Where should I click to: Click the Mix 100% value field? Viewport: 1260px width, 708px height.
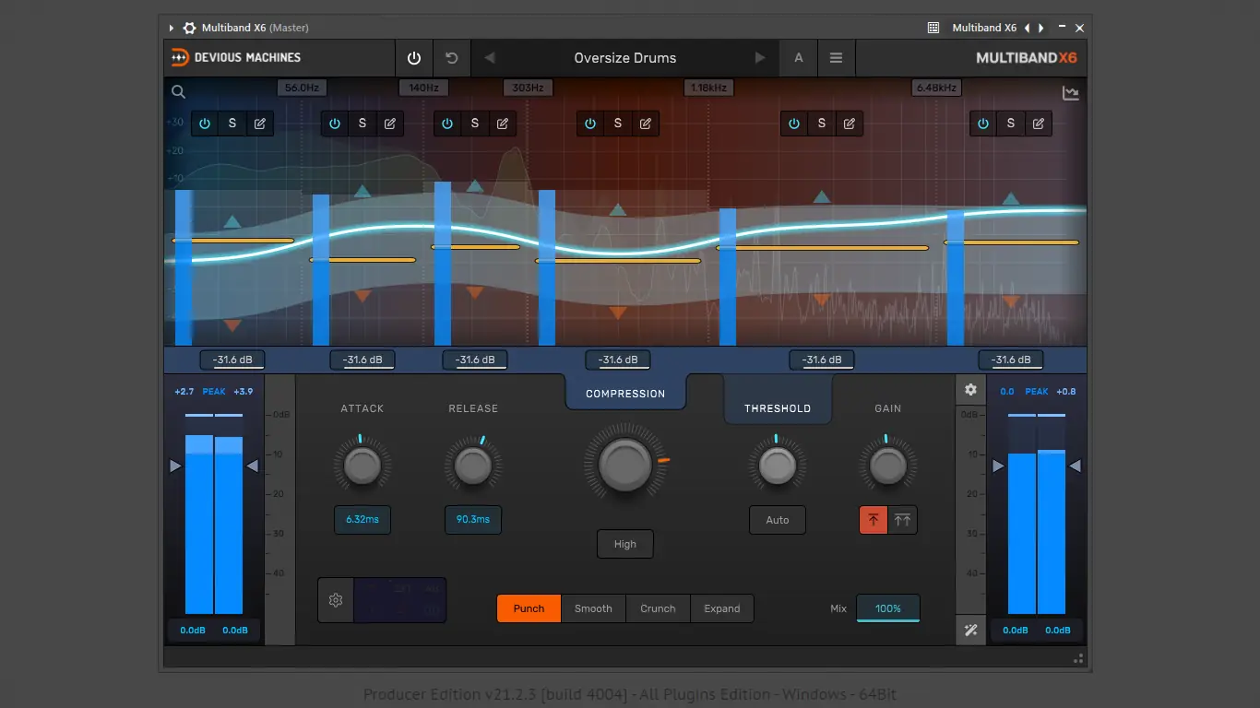(888, 608)
